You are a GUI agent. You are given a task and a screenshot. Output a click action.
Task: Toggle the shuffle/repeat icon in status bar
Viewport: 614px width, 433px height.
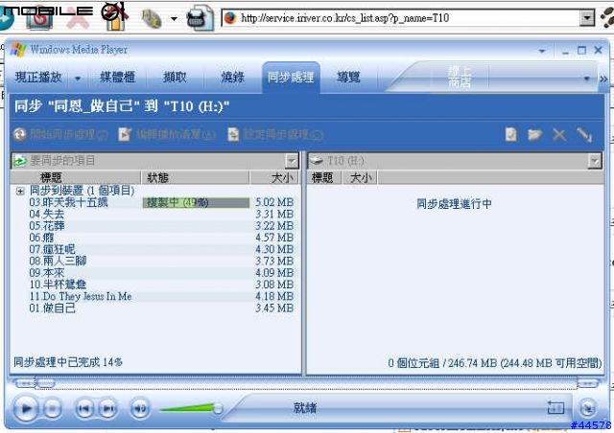tap(555, 407)
